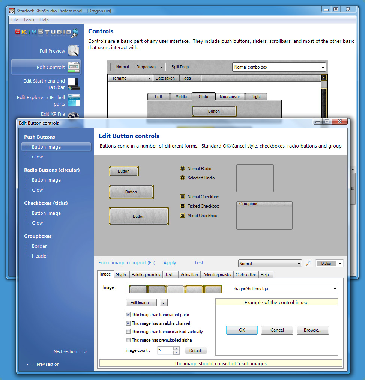Open the Tools menu
365x380 pixels.
pos(29,20)
